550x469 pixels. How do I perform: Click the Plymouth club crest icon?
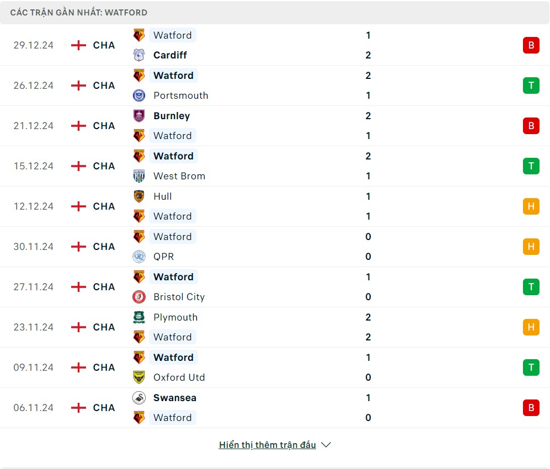[139, 317]
